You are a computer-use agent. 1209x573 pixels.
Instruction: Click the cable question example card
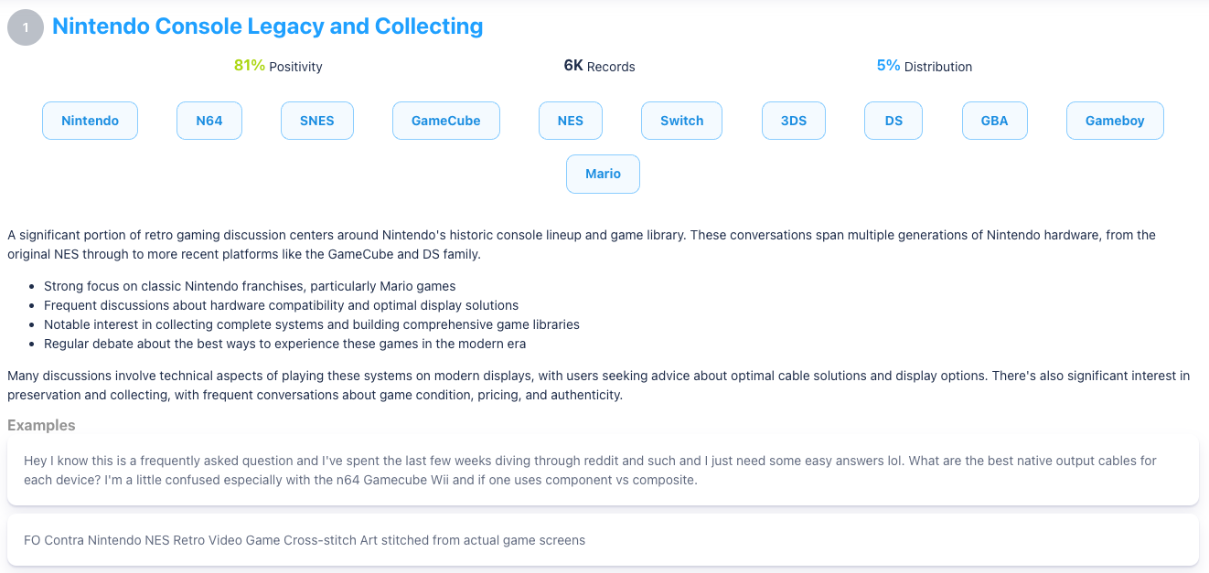coord(604,470)
